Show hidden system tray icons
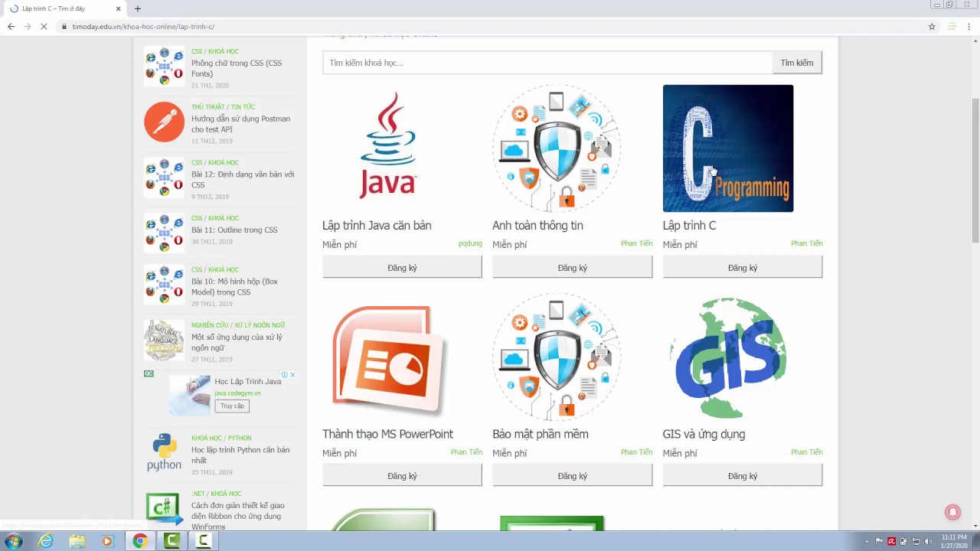 pyautogui.click(x=867, y=542)
